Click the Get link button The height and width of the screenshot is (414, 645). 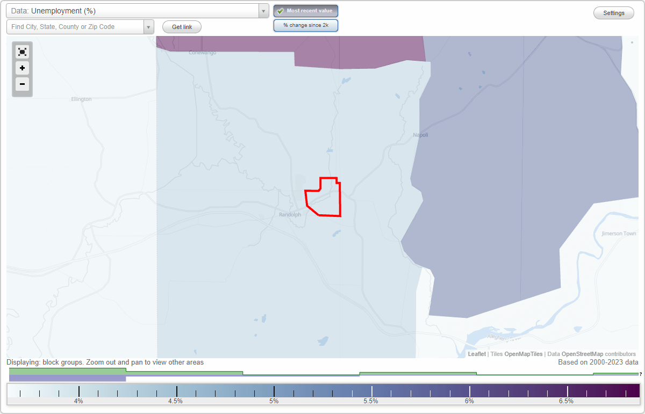[181, 26]
